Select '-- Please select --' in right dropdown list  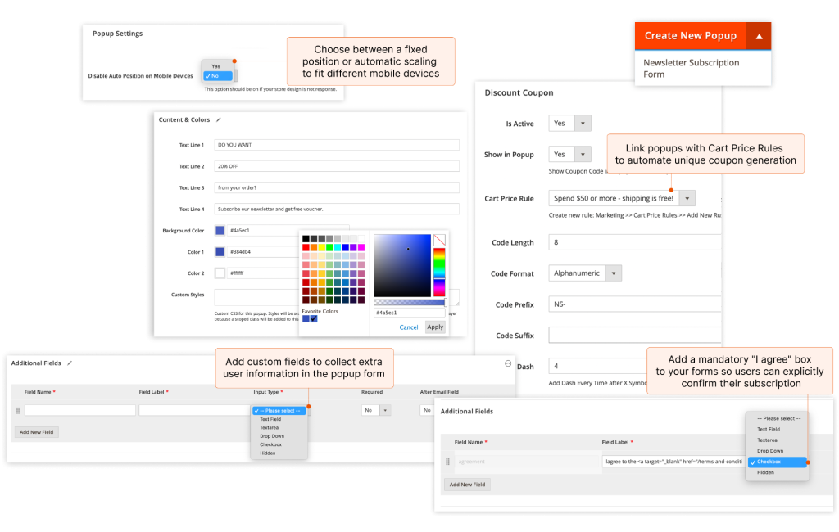(778, 419)
